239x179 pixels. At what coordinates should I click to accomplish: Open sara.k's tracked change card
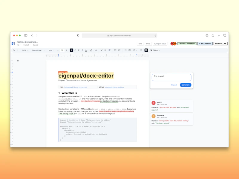click(x=171, y=106)
